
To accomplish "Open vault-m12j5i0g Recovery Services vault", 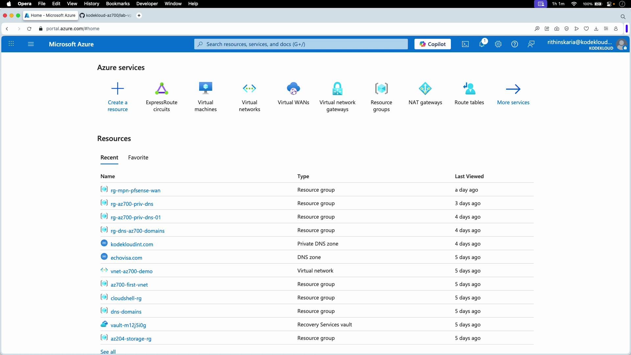I will pos(128,325).
